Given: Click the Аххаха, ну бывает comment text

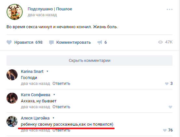Looking at the screenshot, I should pos(38,101).
